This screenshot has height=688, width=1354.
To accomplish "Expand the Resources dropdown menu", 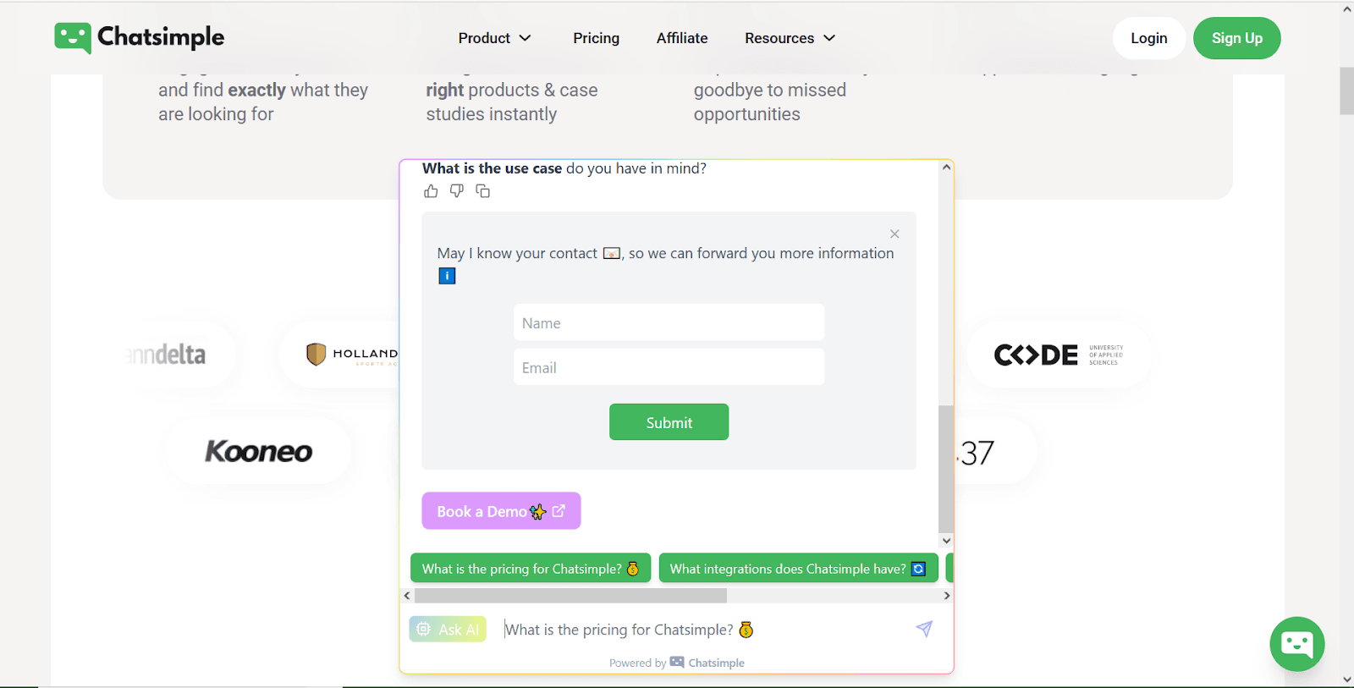I will pos(790,38).
